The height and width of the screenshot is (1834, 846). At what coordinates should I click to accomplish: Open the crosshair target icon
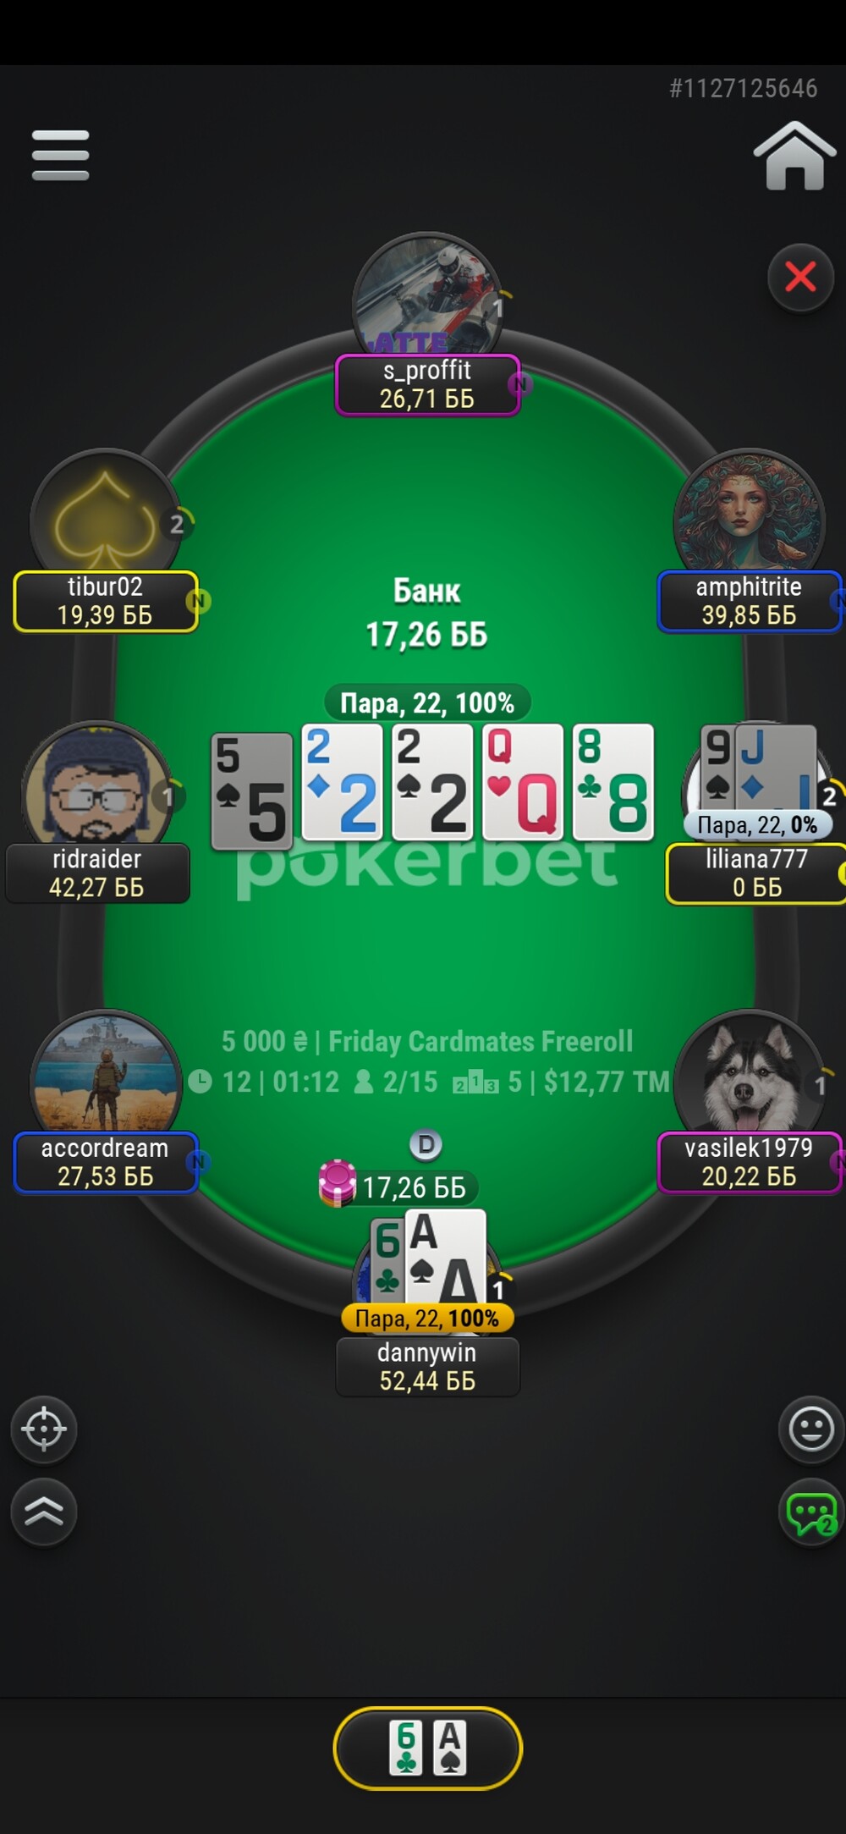point(44,1429)
